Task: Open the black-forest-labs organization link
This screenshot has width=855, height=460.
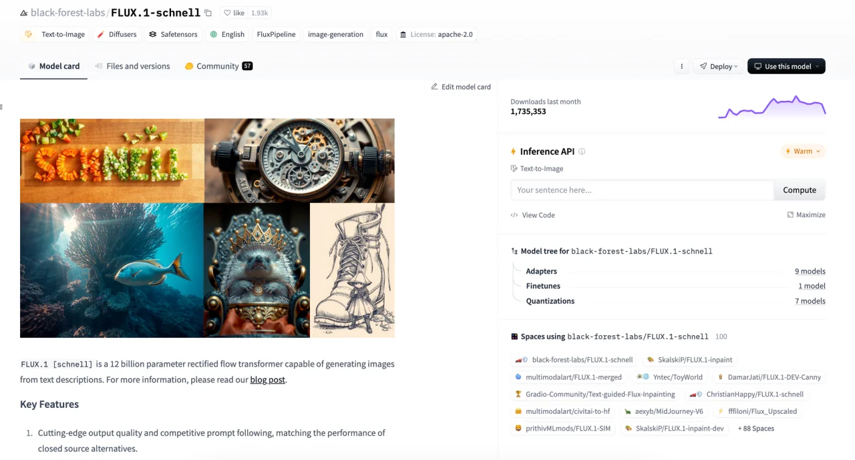Action: (x=67, y=13)
